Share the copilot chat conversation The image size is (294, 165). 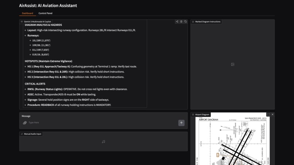tap(177, 21)
